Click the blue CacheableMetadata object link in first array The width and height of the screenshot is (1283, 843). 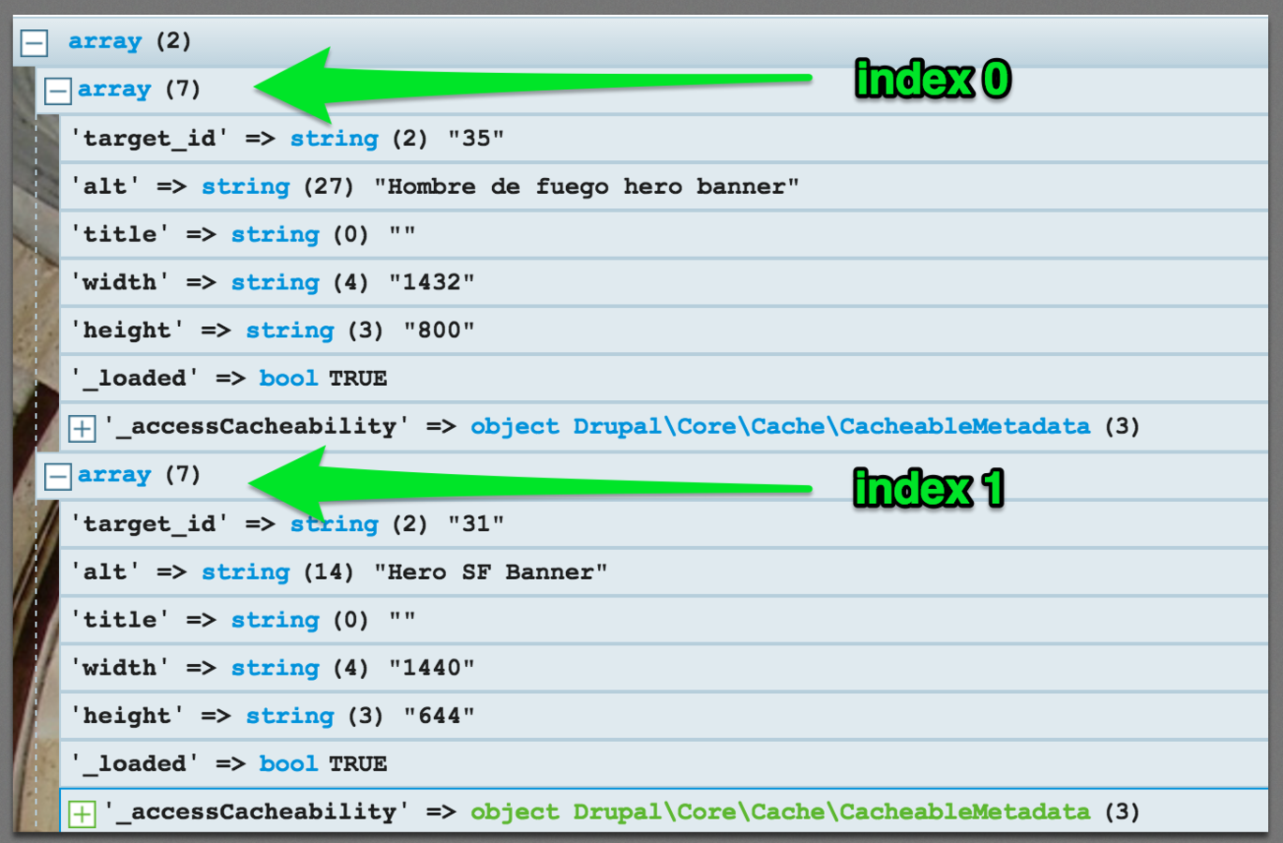coord(780,427)
